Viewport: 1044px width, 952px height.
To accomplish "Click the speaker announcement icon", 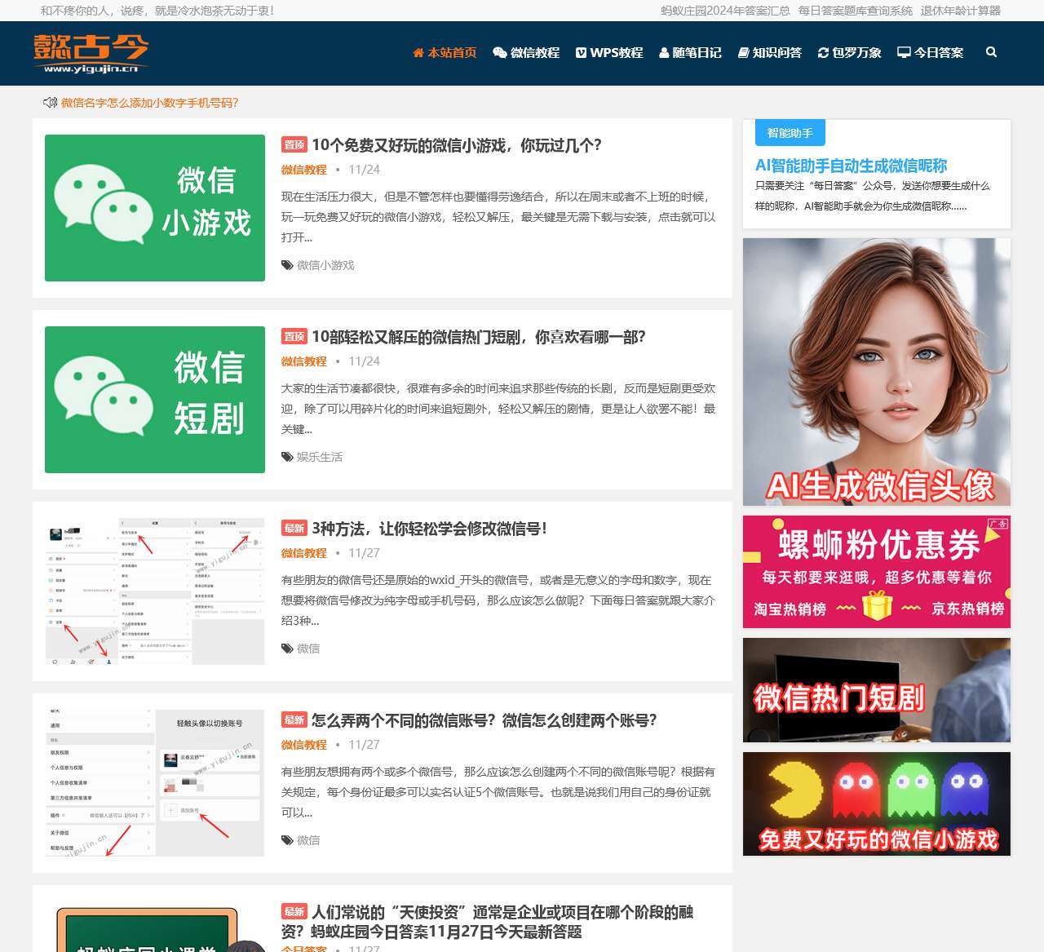I will 50,103.
